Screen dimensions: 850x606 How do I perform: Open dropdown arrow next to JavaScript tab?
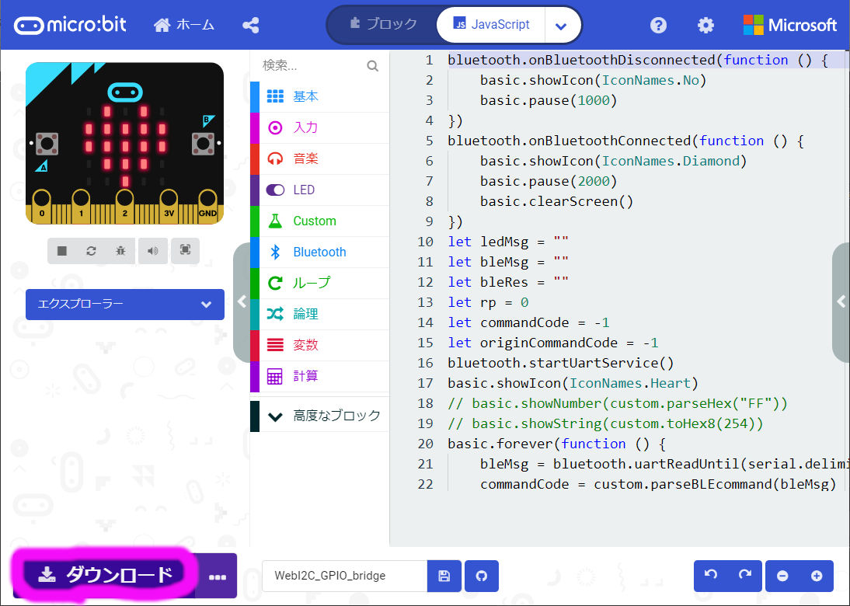(x=562, y=26)
